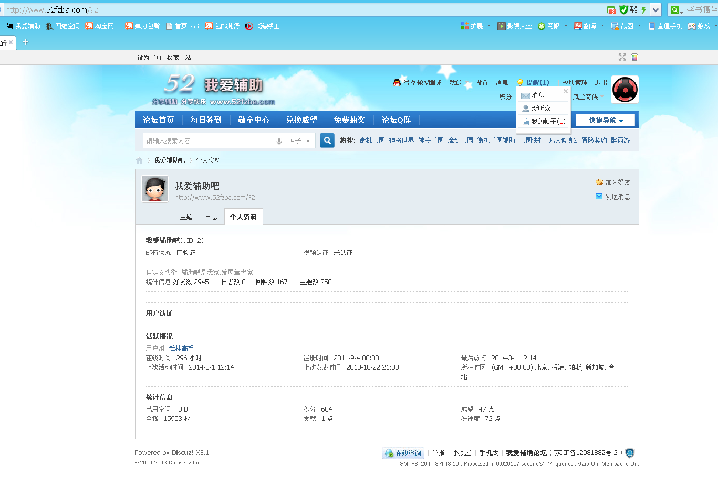The image size is (718, 487).
Task: Click the lightning speed mode icon
Action: [643, 10]
